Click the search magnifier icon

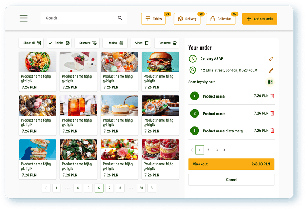(x=120, y=18)
